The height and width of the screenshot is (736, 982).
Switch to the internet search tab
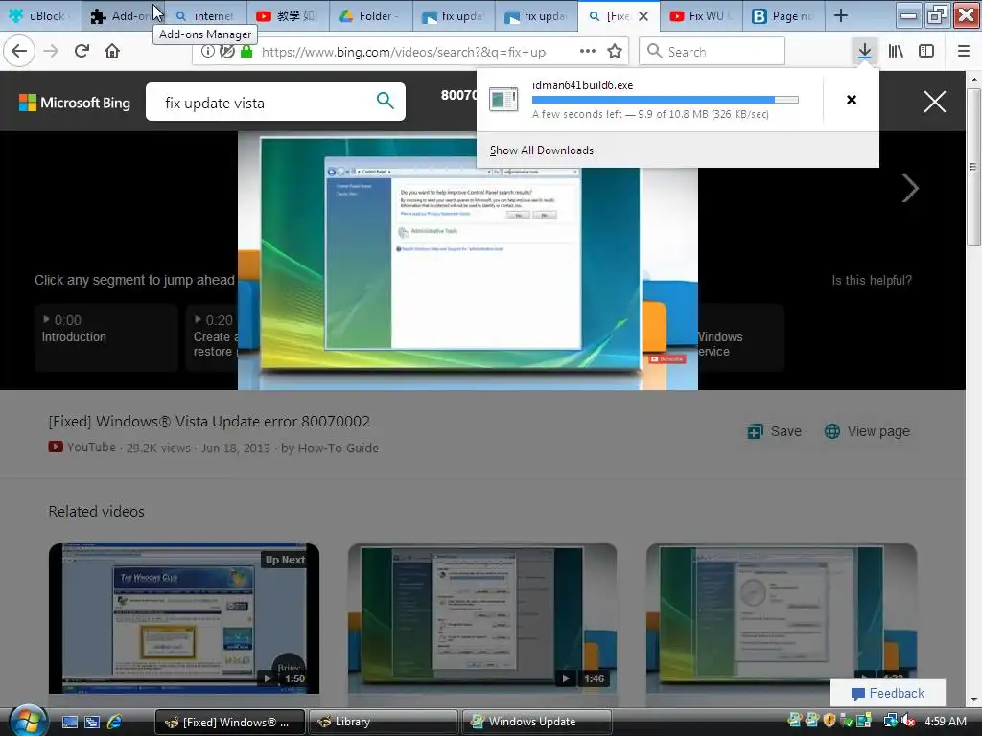205,16
